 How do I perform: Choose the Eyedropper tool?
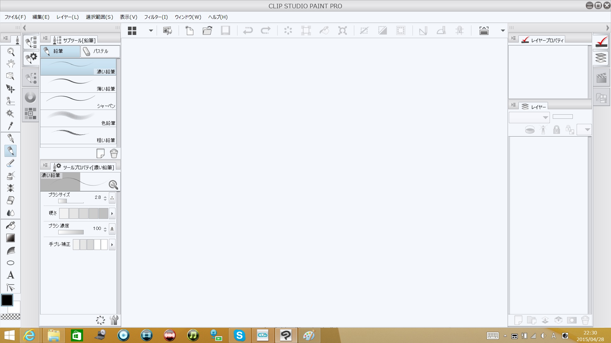[x=11, y=126]
